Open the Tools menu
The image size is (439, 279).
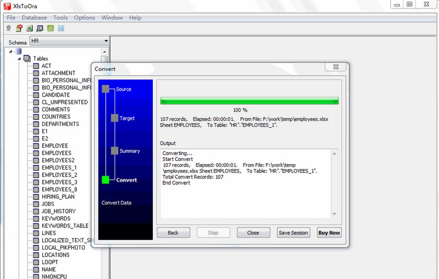pyautogui.click(x=60, y=18)
